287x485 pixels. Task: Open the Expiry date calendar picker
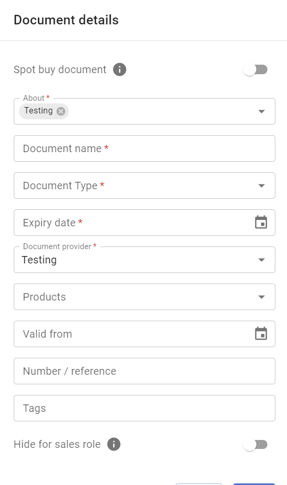pos(261,223)
